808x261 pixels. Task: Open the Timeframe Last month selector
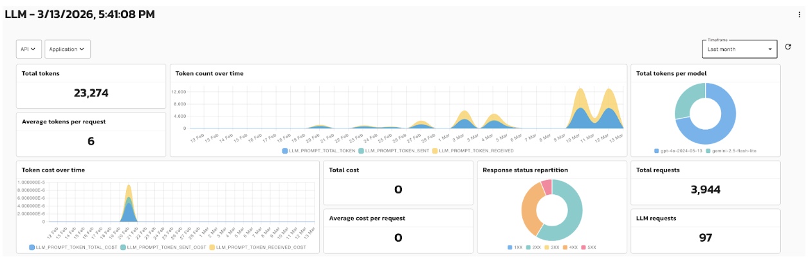click(739, 49)
